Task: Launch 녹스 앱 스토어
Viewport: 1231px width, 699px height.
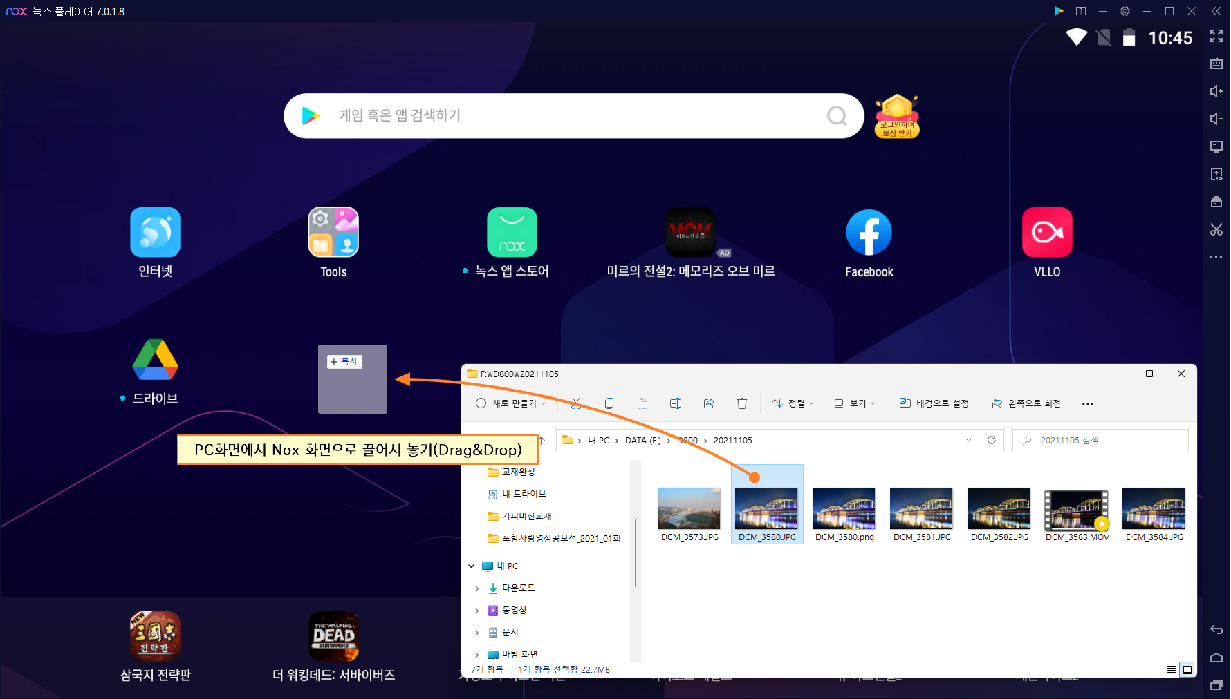Action: pos(512,232)
